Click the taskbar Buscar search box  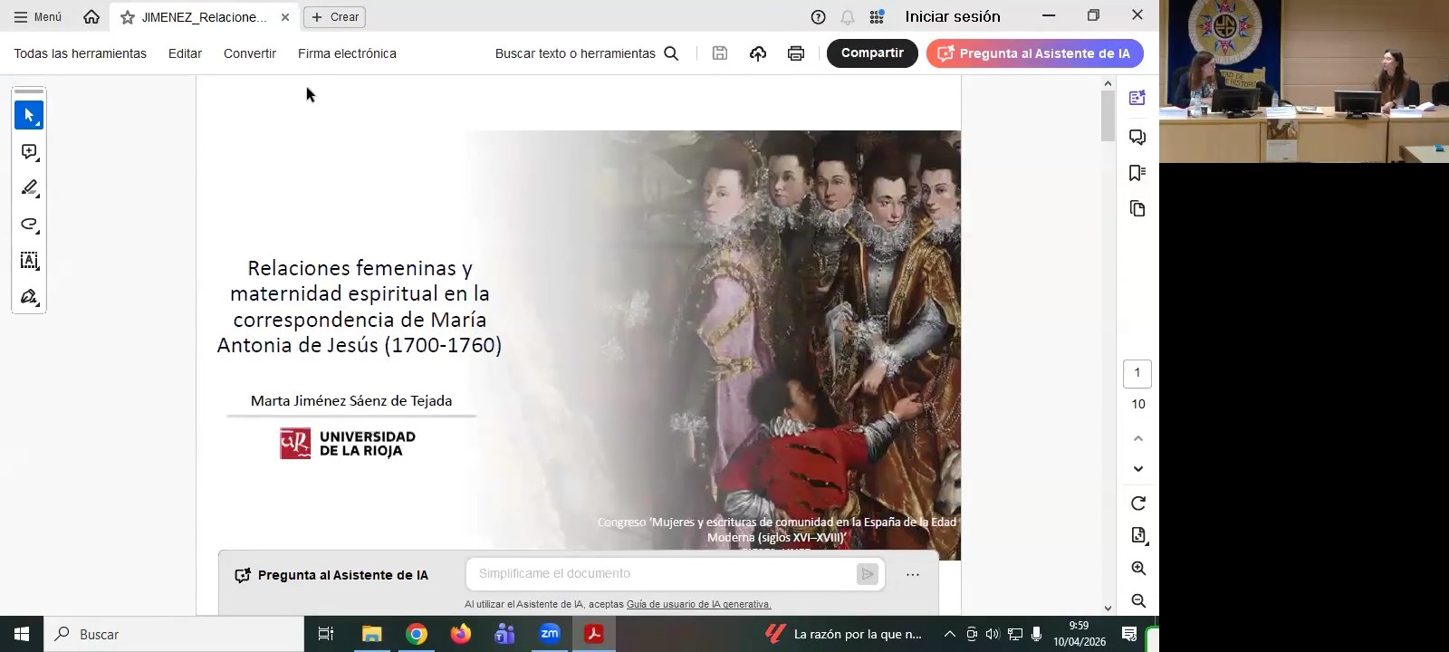click(x=174, y=634)
